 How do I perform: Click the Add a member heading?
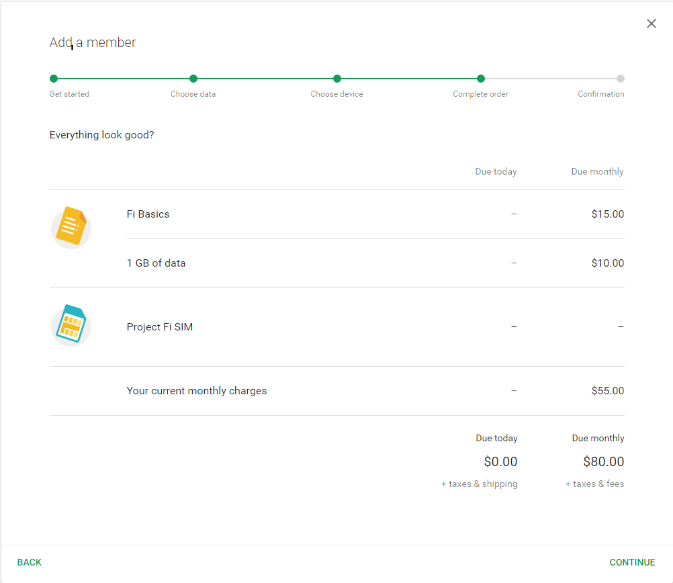(93, 42)
